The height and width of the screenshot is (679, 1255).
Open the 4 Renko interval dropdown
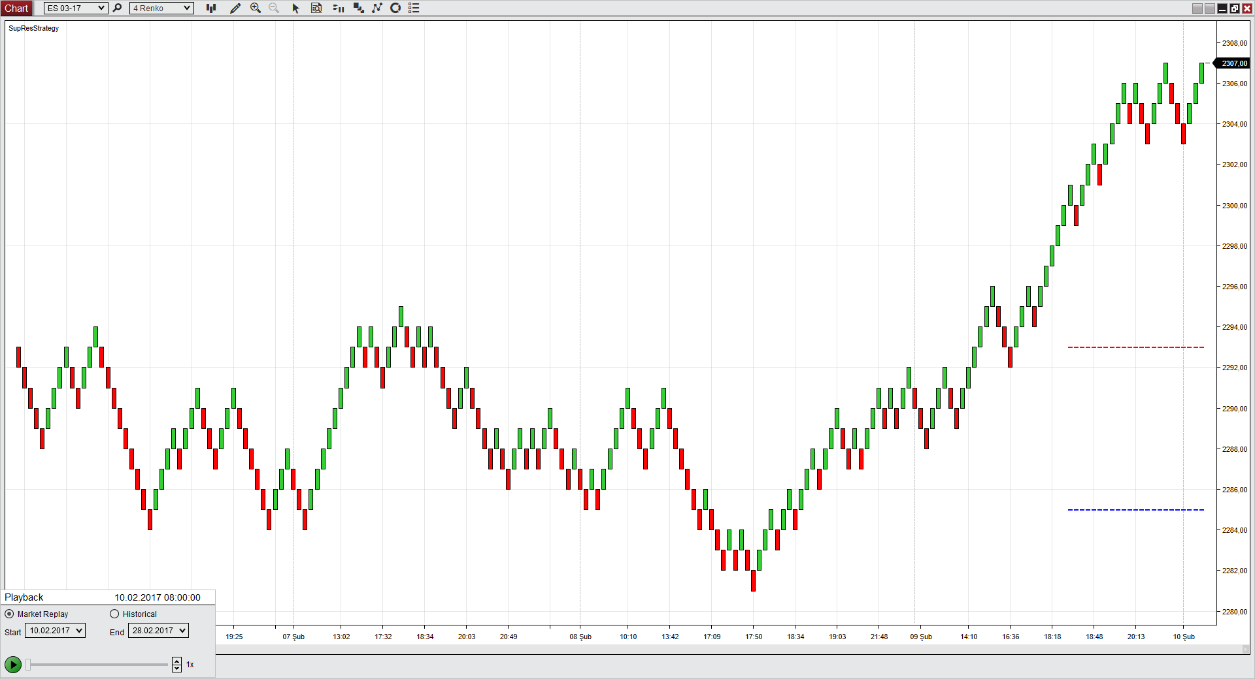[161, 8]
